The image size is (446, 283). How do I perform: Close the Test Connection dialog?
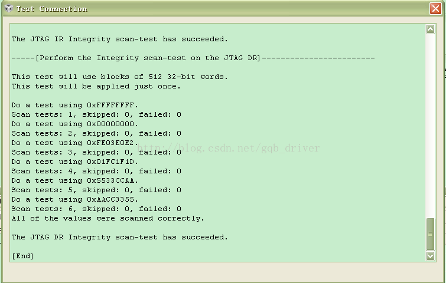435,8
